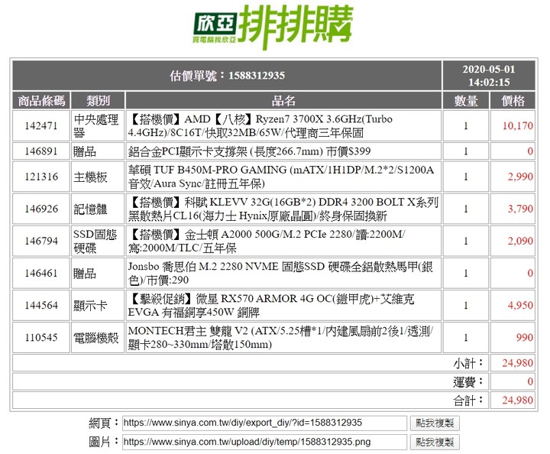Click the 類別 column header
The width and height of the screenshot is (550, 454).
pyautogui.click(x=98, y=101)
